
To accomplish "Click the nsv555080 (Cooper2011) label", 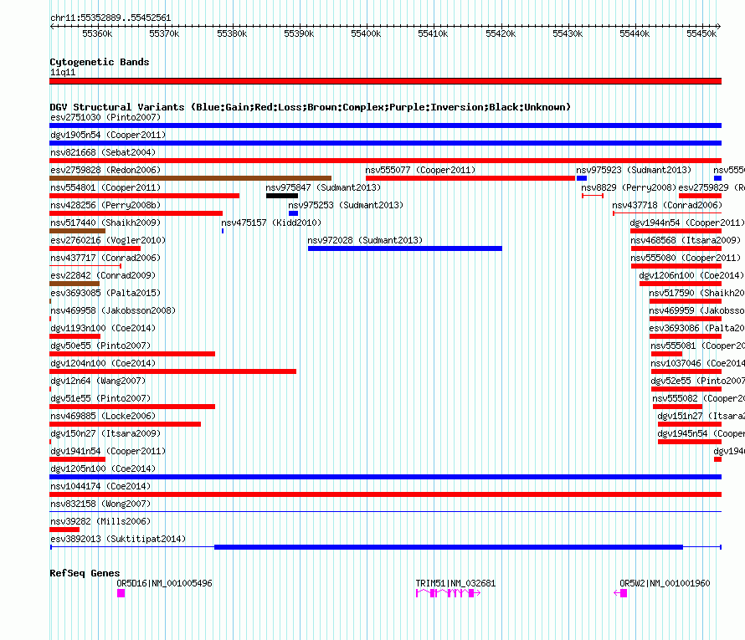I will tap(686, 258).
